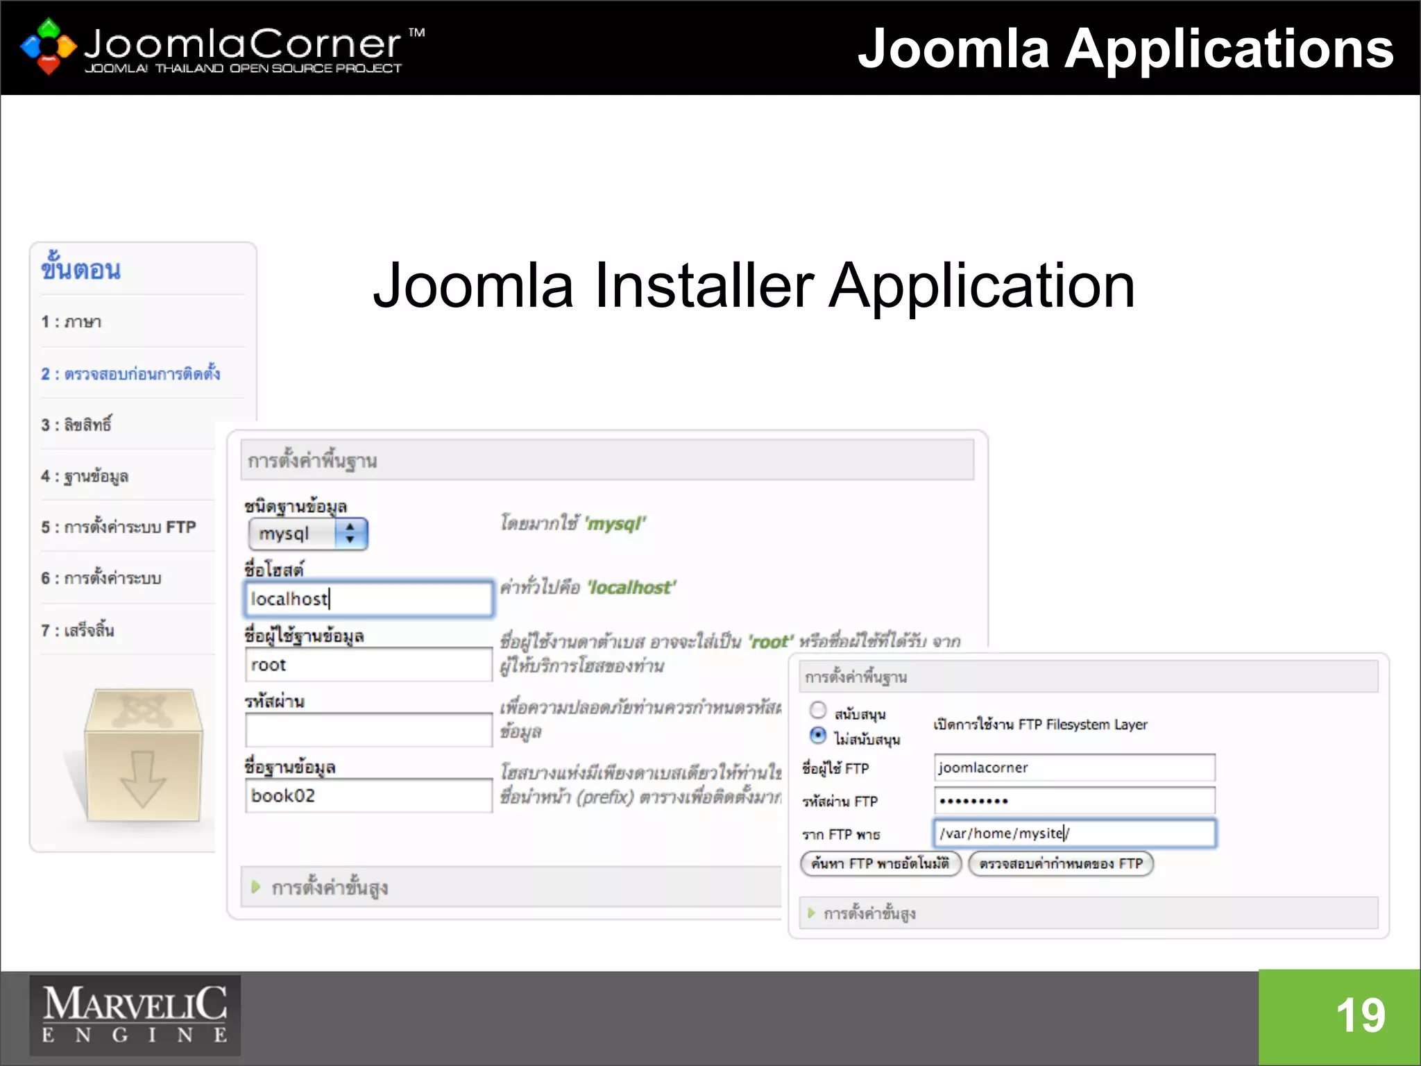Click ค้นหา FTP พาธอัตโนมัติ button
Viewport: 1421px width, 1066px height.
pos(880,864)
